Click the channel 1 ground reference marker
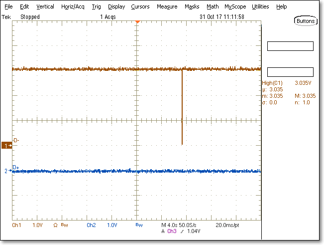 (6, 145)
